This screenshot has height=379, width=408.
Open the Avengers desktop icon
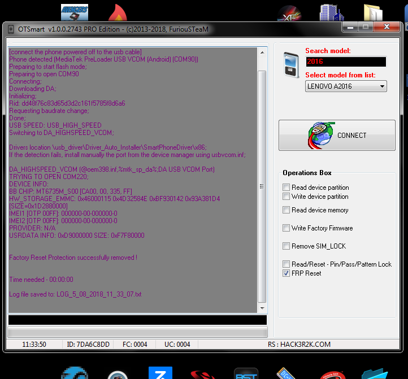click(75, 12)
